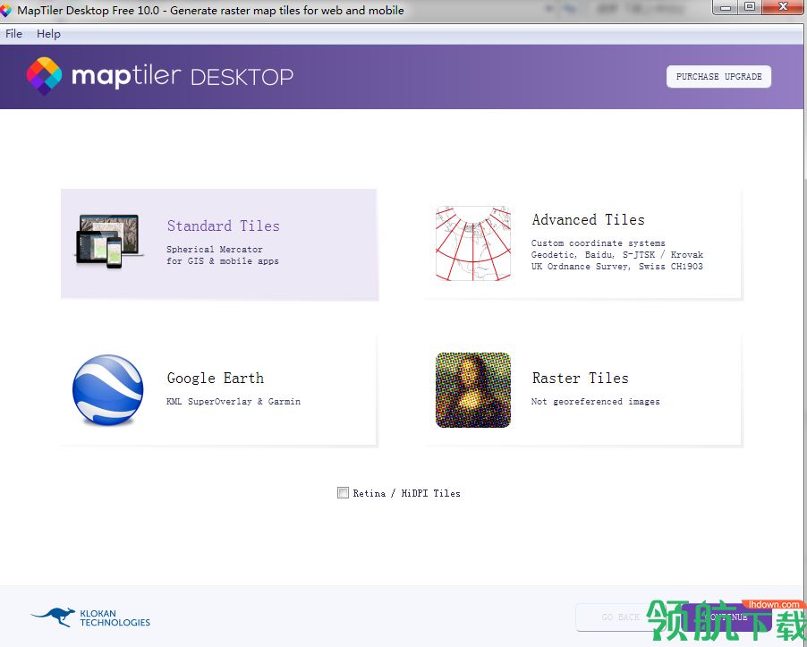Select the Standard Tiles devices icon
This screenshot has width=807, height=647.
click(x=109, y=242)
